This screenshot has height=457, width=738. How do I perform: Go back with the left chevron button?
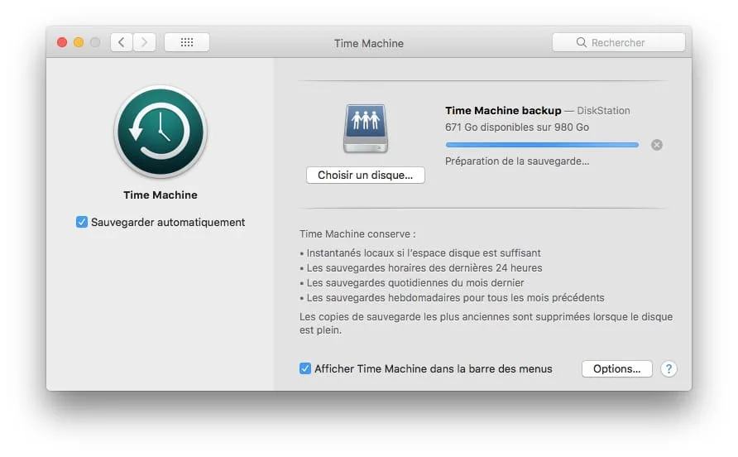pos(122,42)
